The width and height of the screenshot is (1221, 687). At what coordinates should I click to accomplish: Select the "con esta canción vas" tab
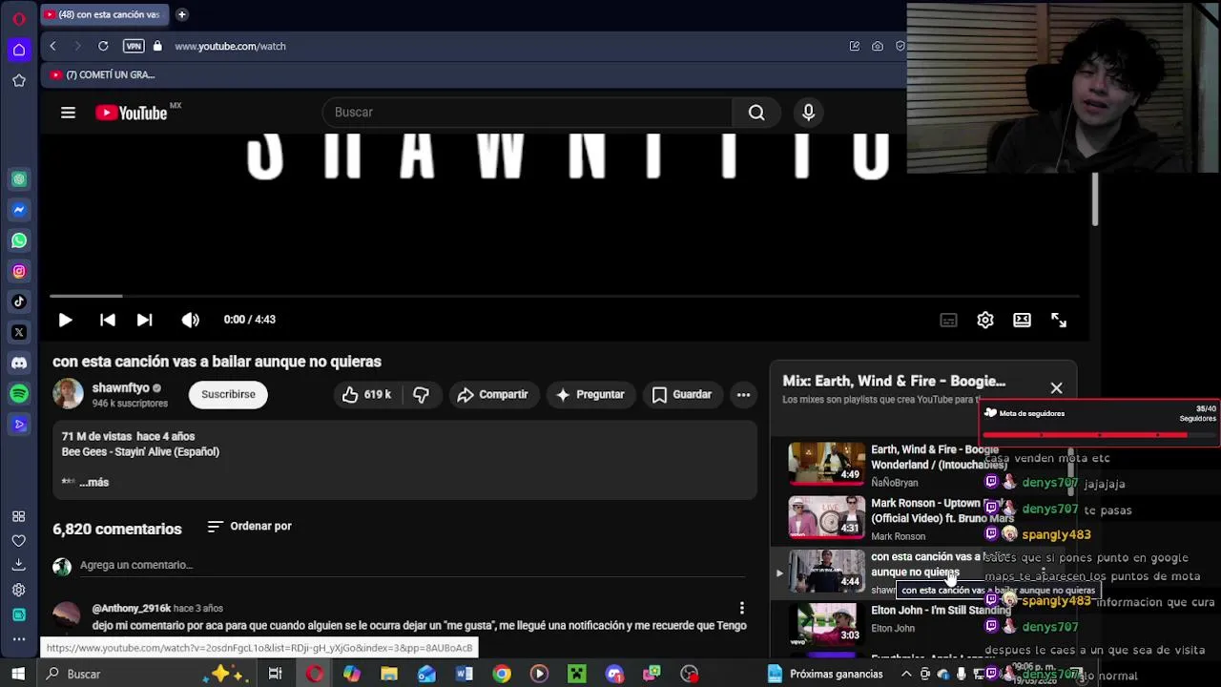pos(103,14)
